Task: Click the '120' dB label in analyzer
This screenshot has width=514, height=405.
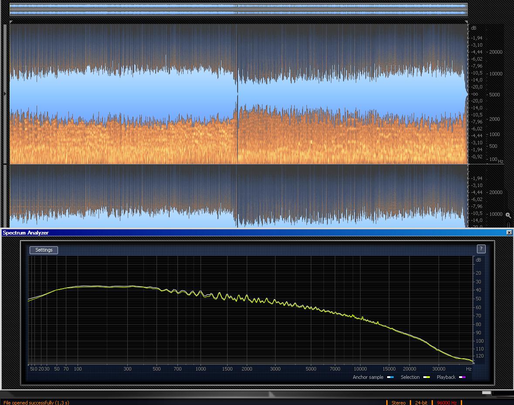Action: pyautogui.click(x=480, y=356)
